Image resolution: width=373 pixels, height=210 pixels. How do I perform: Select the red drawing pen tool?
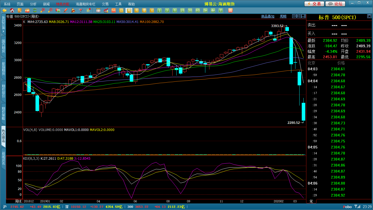pyautogui.click(x=66, y=10)
